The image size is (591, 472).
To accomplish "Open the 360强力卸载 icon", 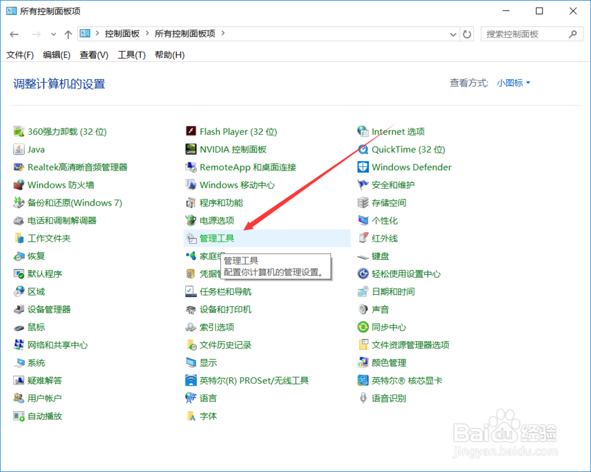I will click(x=18, y=132).
